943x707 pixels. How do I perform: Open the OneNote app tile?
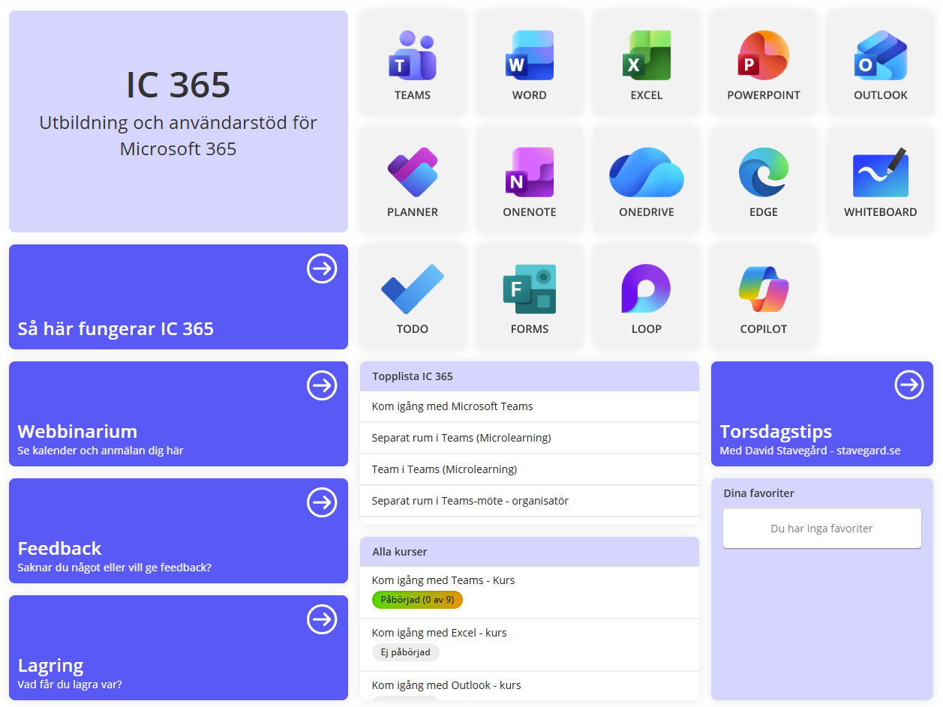(x=530, y=180)
